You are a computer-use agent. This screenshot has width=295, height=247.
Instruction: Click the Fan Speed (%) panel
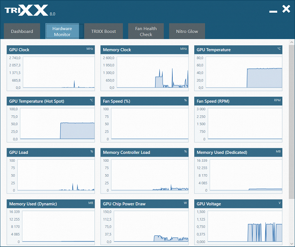point(144,119)
